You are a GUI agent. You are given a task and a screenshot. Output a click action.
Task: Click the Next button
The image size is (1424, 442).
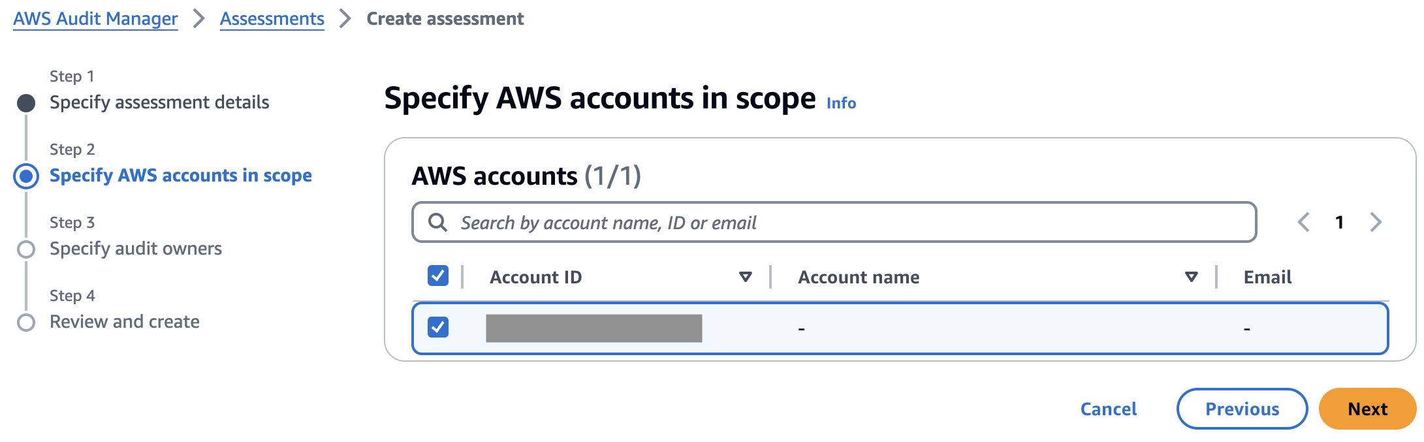click(x=1367, y=408)
